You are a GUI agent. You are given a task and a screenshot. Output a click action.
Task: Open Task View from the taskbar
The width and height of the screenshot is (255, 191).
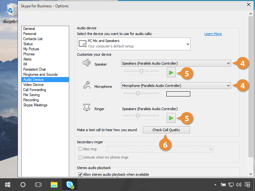38,185
